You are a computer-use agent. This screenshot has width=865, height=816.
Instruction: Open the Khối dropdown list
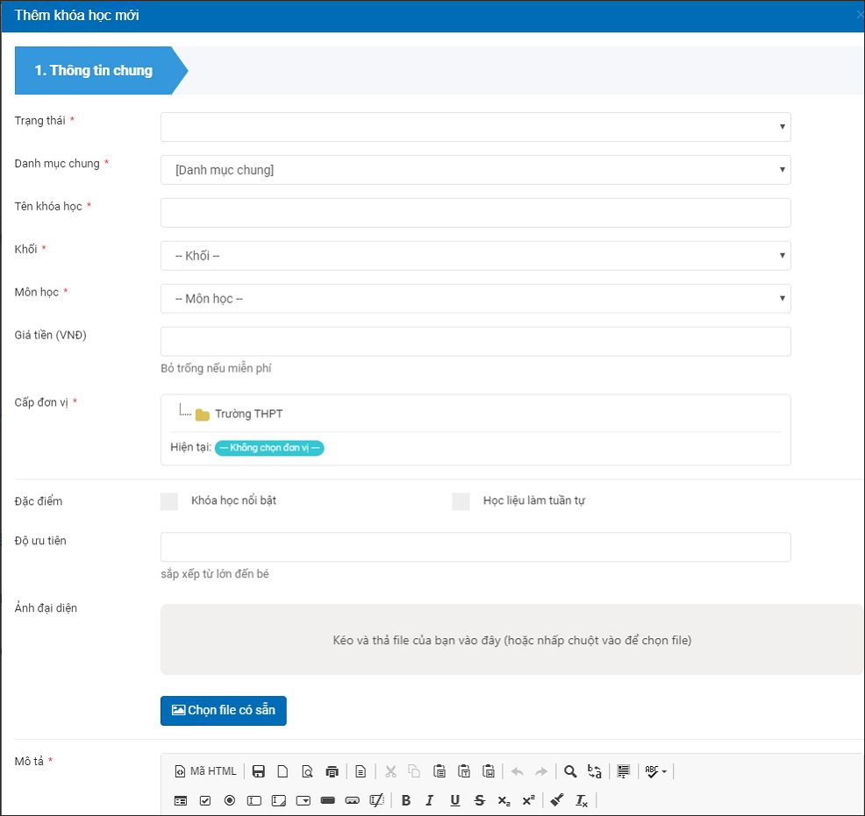pos(475,256)
